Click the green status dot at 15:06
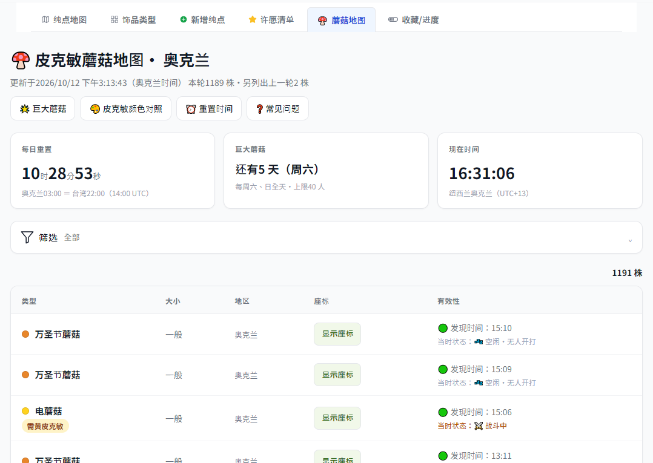Image resolution: width=653 pixels, height=463 pixels. (443, 412)
